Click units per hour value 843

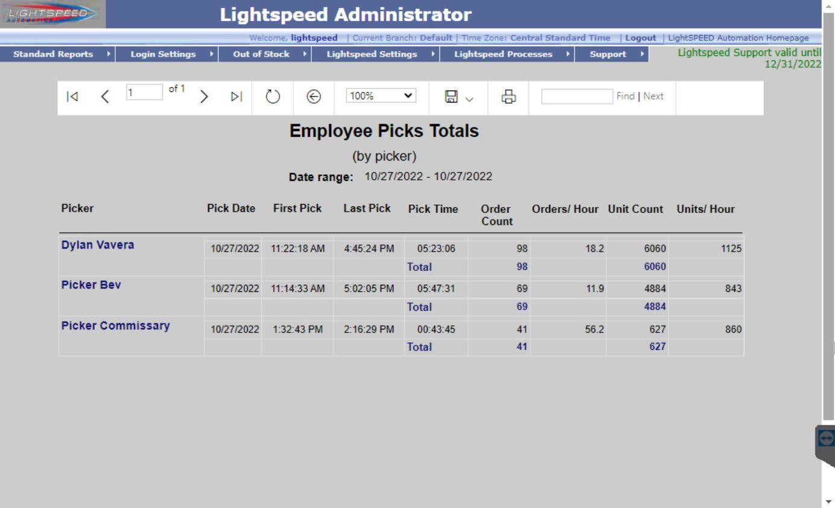[x=734, y=289]
